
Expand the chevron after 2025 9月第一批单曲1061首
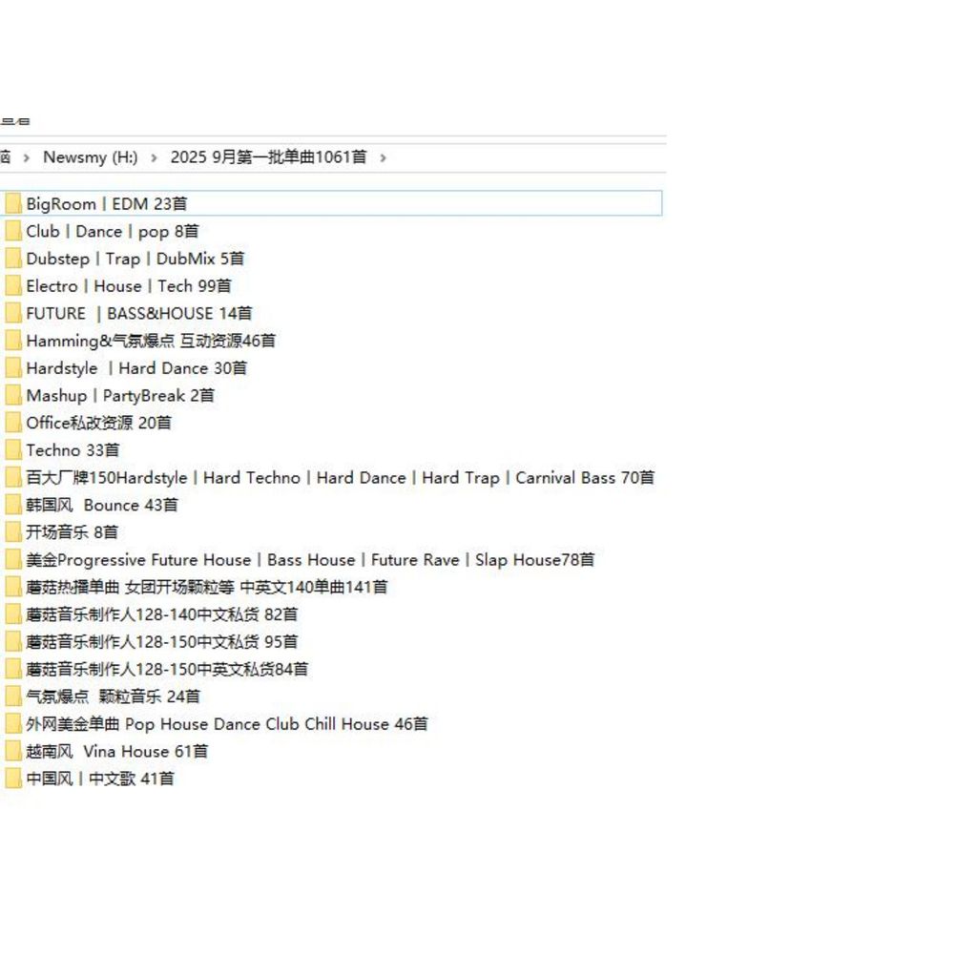[x=384, y=158]
